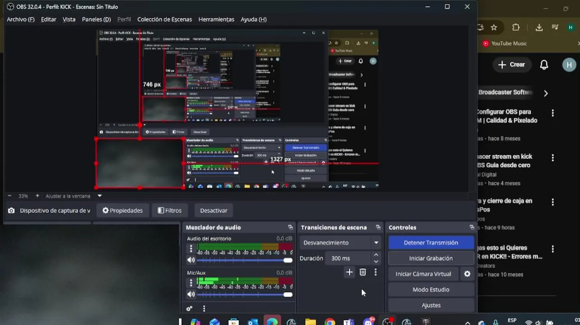The width and height of the screenshot is (580, 325).
Task: Open the Herramientas menu
Action: [x=216, y=19]
